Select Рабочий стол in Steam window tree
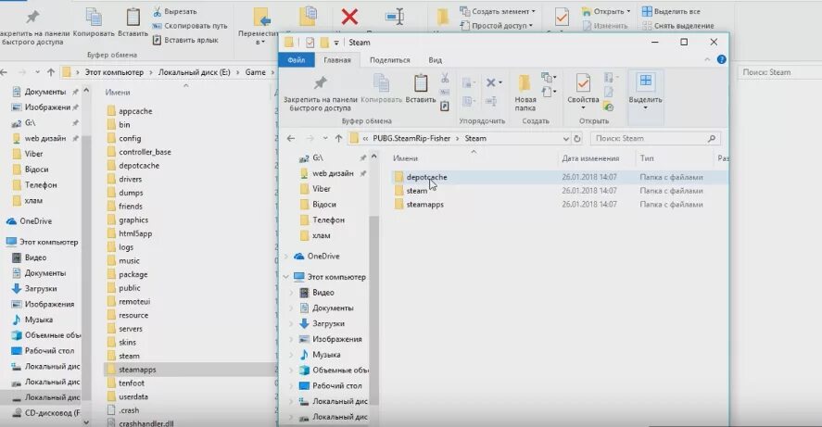This screenshot has height=427, width=822. click(x=337, y=385)
